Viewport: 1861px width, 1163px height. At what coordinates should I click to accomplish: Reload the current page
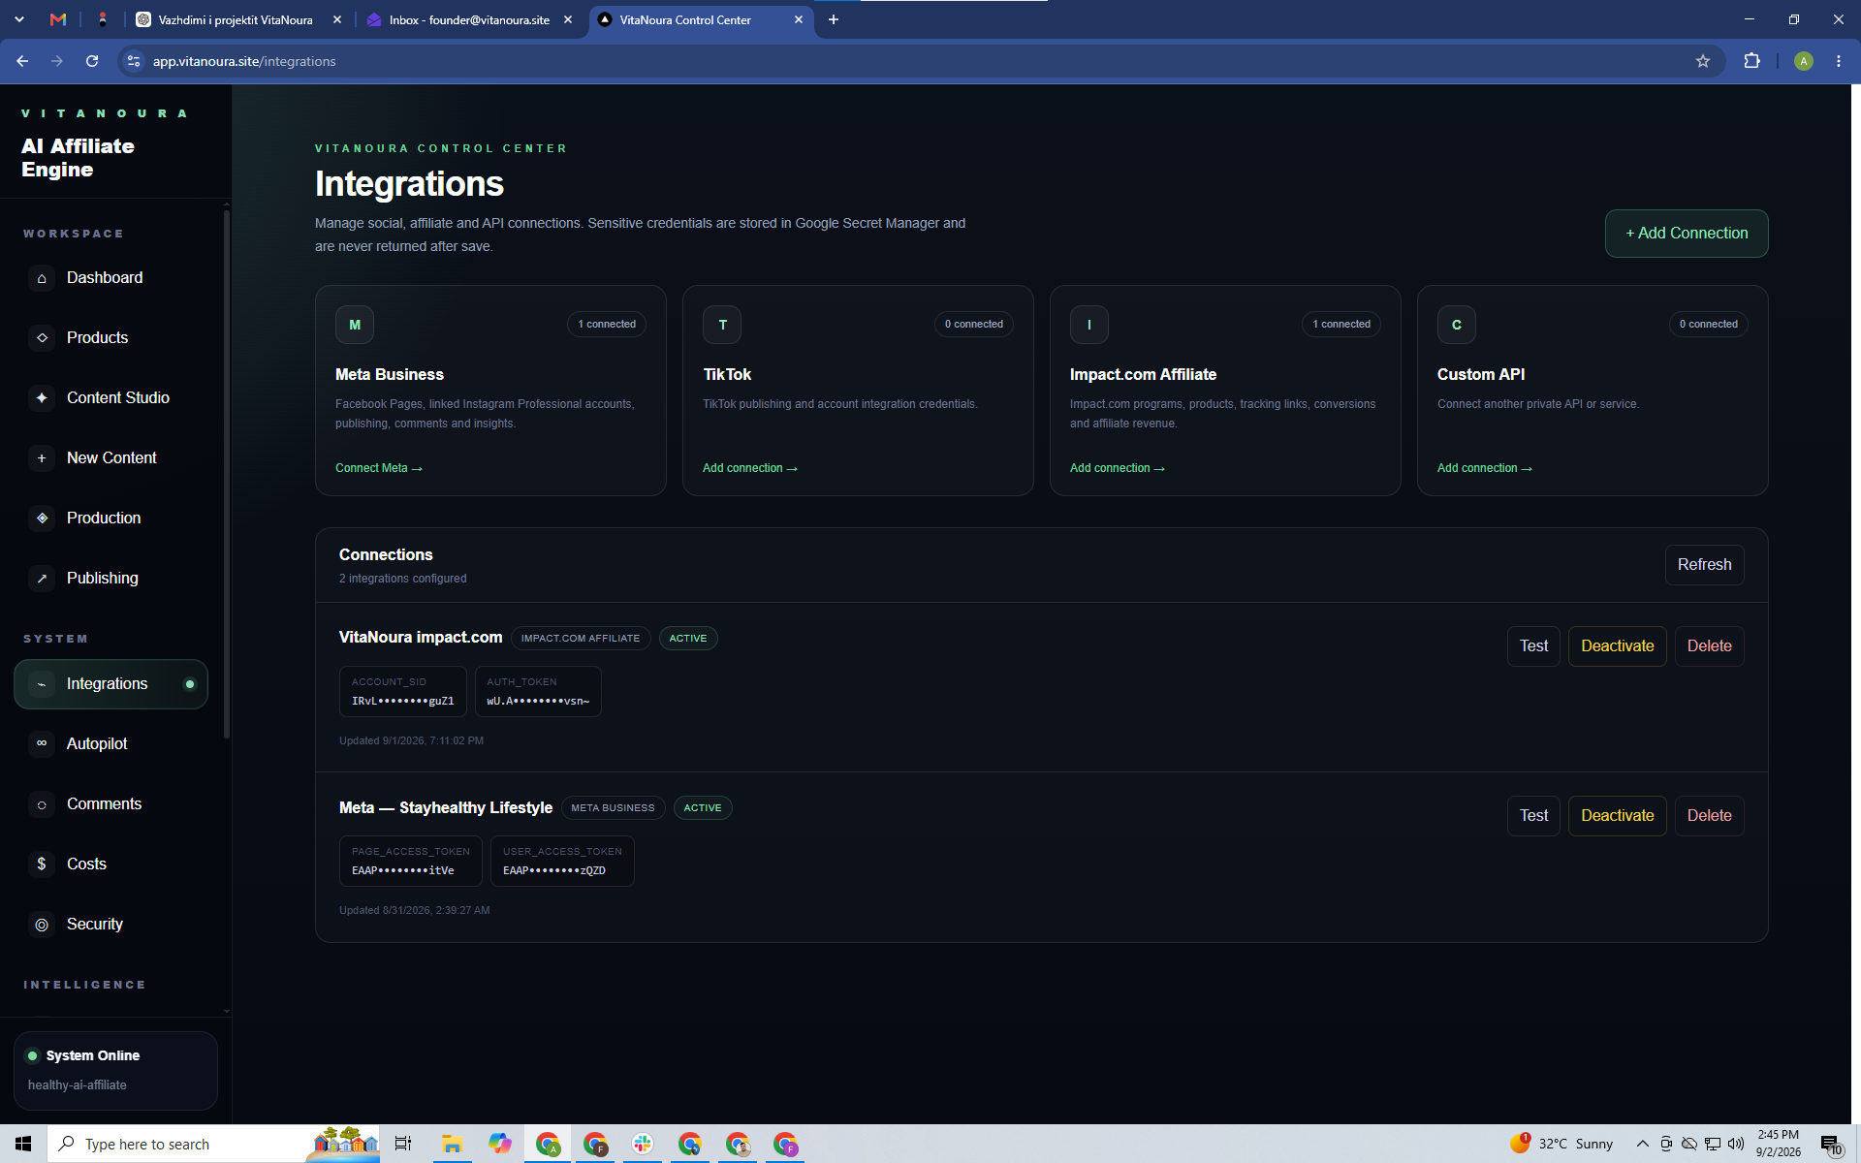point(92,61)
